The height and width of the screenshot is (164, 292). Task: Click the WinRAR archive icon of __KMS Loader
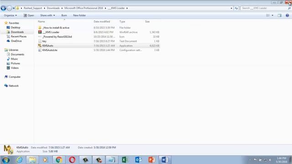(40, 32)
